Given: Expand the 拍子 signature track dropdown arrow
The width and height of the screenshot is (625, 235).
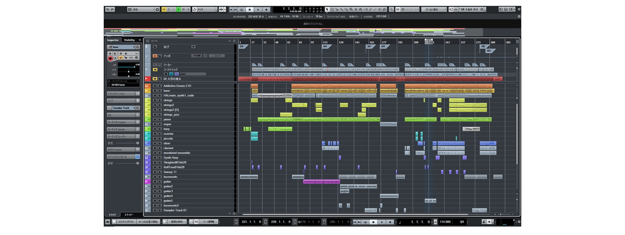Looking at the screenshot, I should [193, 47].
